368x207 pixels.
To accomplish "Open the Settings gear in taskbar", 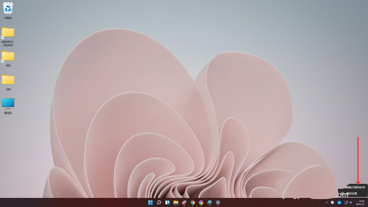I will click(218, 203).
